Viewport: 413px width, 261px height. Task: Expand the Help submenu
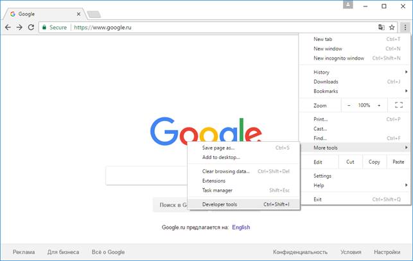[x=355, y=185]
